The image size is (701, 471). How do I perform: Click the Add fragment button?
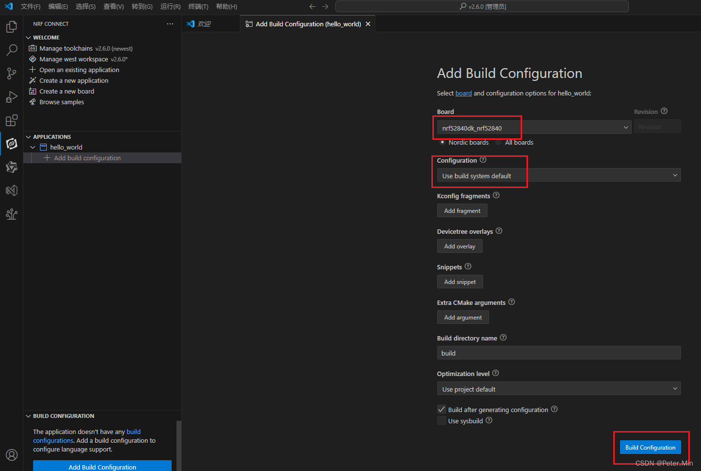(x=462, y=210)
